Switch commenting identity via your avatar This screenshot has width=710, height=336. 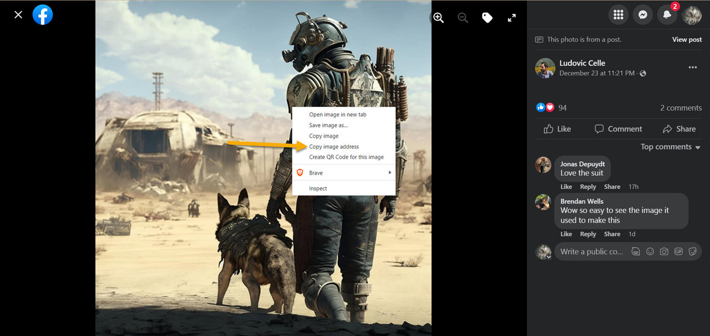tap(543, 252)
